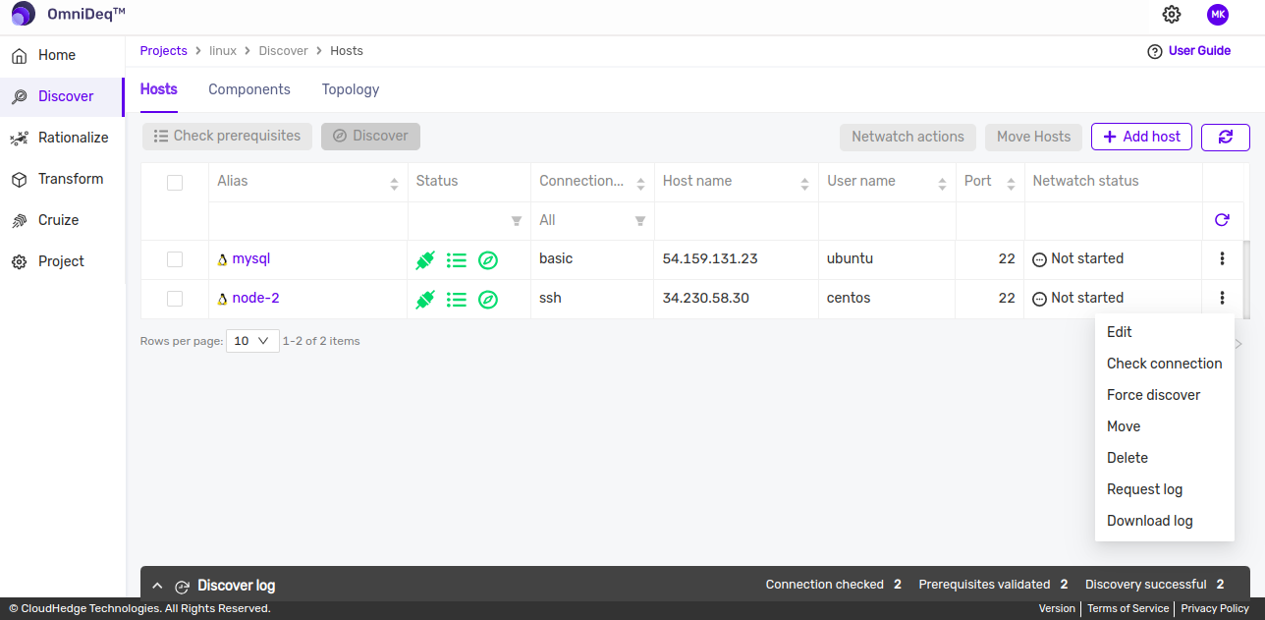
Task: Click the discovery compass icon for node-2
Action: pos(488,300)
